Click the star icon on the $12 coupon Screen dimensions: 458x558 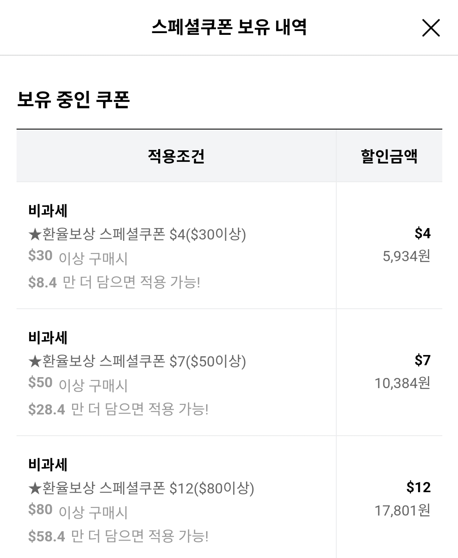tap(35, 488)
